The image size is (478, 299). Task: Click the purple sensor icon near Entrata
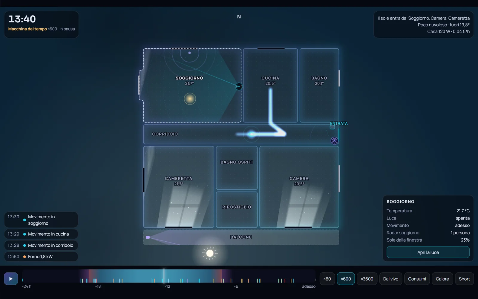(x=335, y=140)
